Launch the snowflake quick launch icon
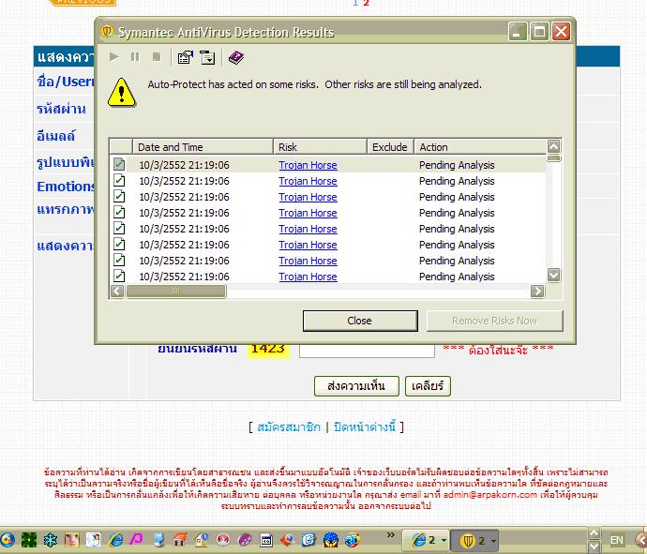 (x=51, y=540)
